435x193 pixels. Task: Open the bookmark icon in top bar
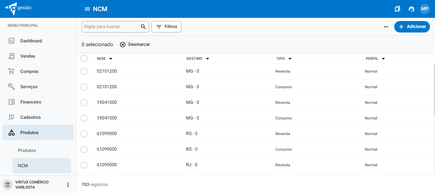[x=397, y=9]
